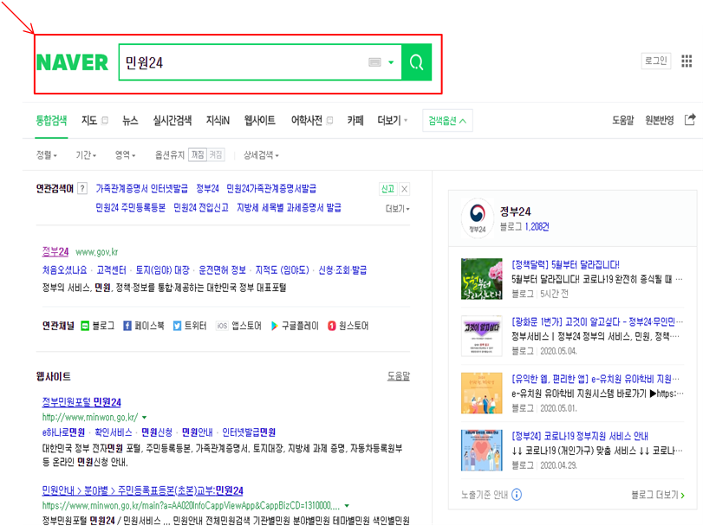Click 도움말 link in 웹사이트 section
Screen dimensions: 703x526
[x=399, y=376]
